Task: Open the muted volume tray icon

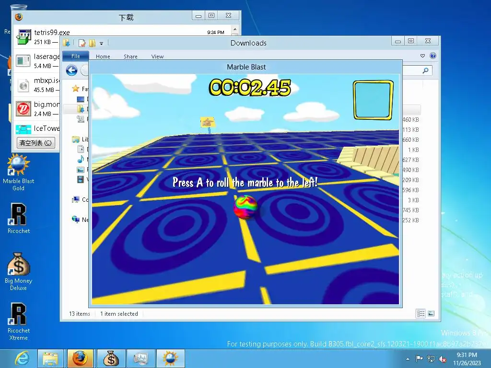Action: pos(443,359)
